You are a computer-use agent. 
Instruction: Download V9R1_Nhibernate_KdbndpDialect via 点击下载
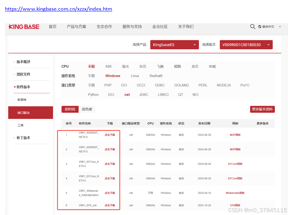[110, 193]
